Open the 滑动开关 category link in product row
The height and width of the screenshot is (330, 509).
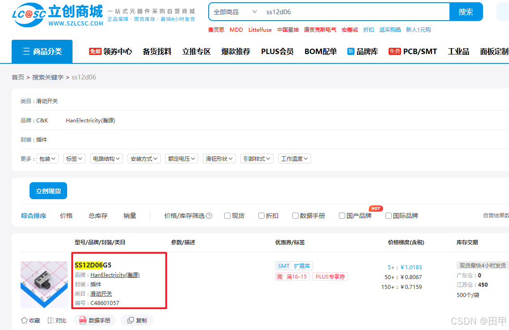point(101,294)
